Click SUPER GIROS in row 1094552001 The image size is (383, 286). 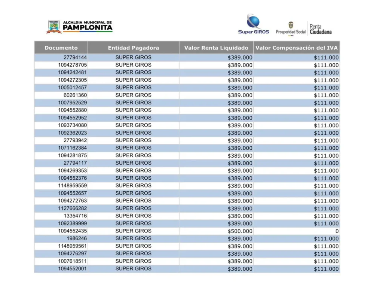click(134, 269)
